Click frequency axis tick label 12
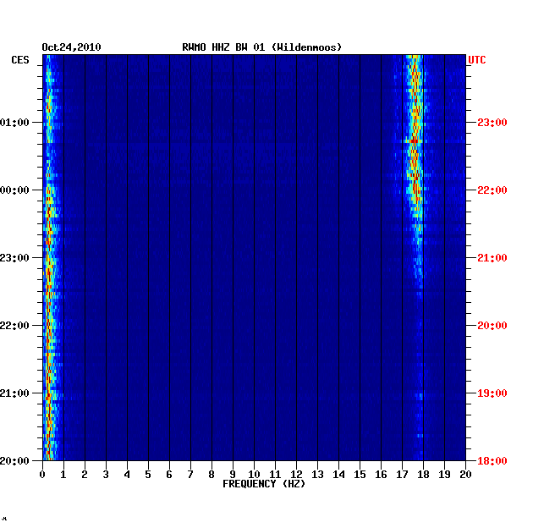This screenshot has width=533, height=528. coord(296,475)
